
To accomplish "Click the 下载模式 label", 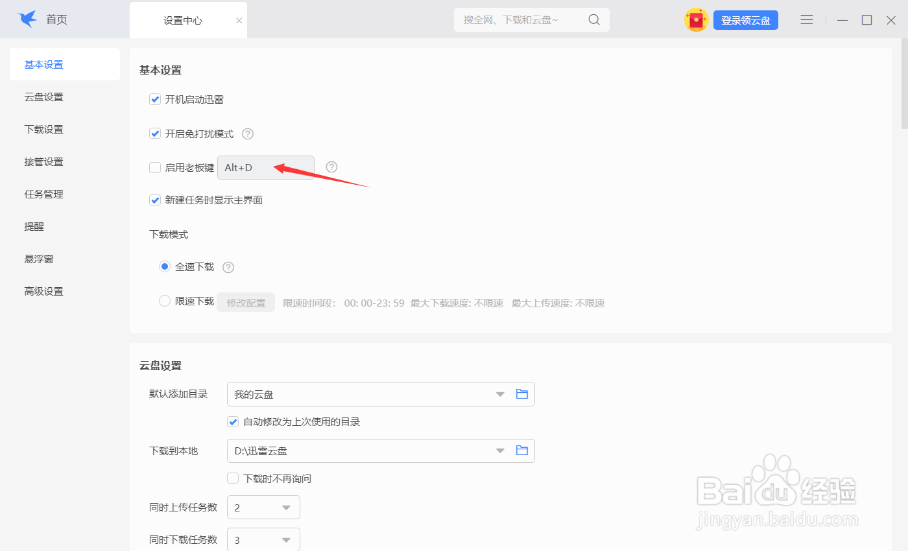I will pyautogui.click(x=169, y=234).
